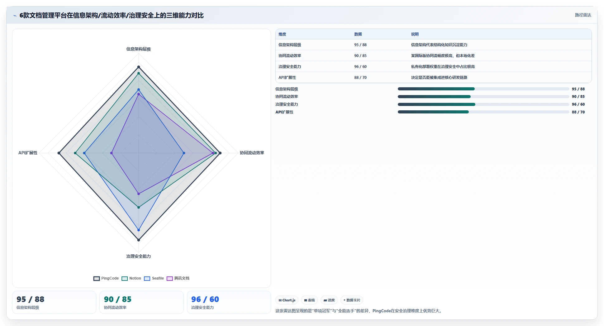Toggle PingCode series in the chart legend
604x326 pixels.
106,278
